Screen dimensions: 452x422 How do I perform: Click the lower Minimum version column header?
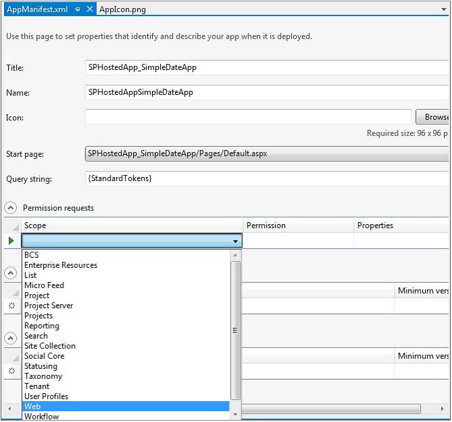click(422, 356)
